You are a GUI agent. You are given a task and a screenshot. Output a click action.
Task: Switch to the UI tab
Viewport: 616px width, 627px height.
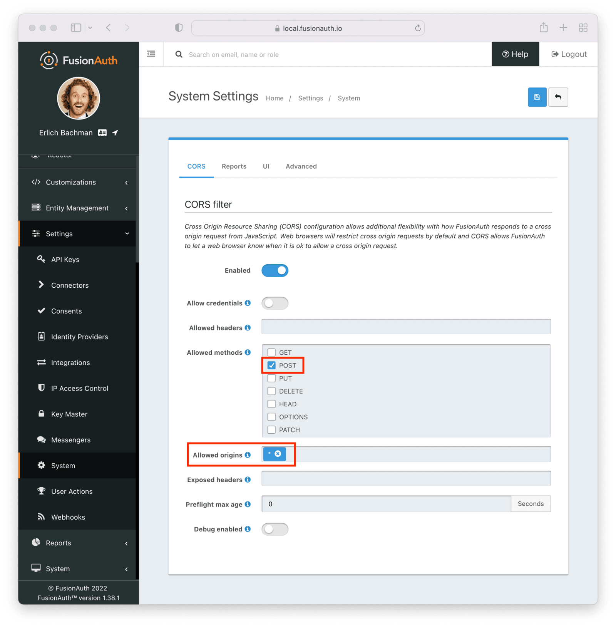pos(266,166)
